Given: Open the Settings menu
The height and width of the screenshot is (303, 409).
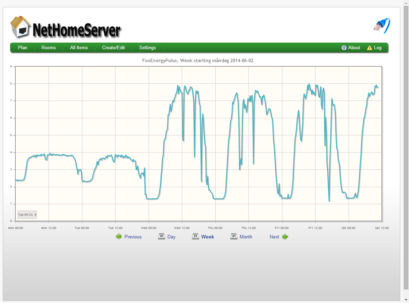Looking at the screenshot, I should click(147, 47).
